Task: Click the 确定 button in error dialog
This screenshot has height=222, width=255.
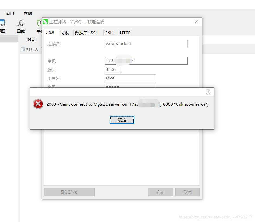Action: [x=122, y=120]
